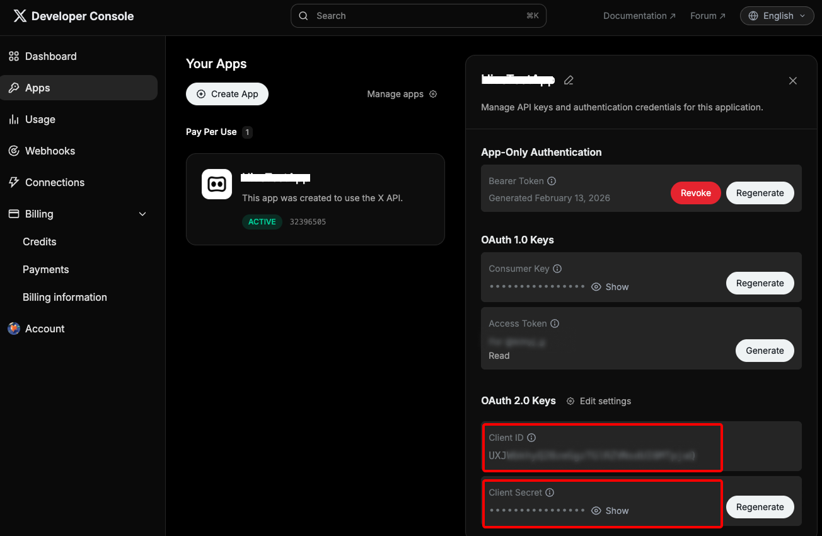822x536 pixels.
Task: Open the Webhooks page in sidebar
Action: 50,151
